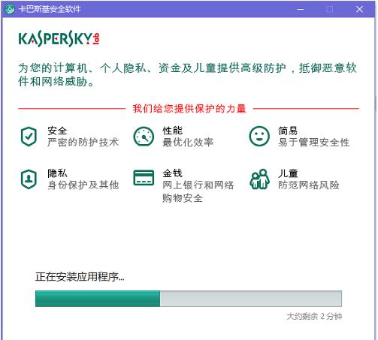Viewport: 378px width, 340px height.
Task: Click the Kaspersky app icon in title bar
Action: (x=10, y=9)
